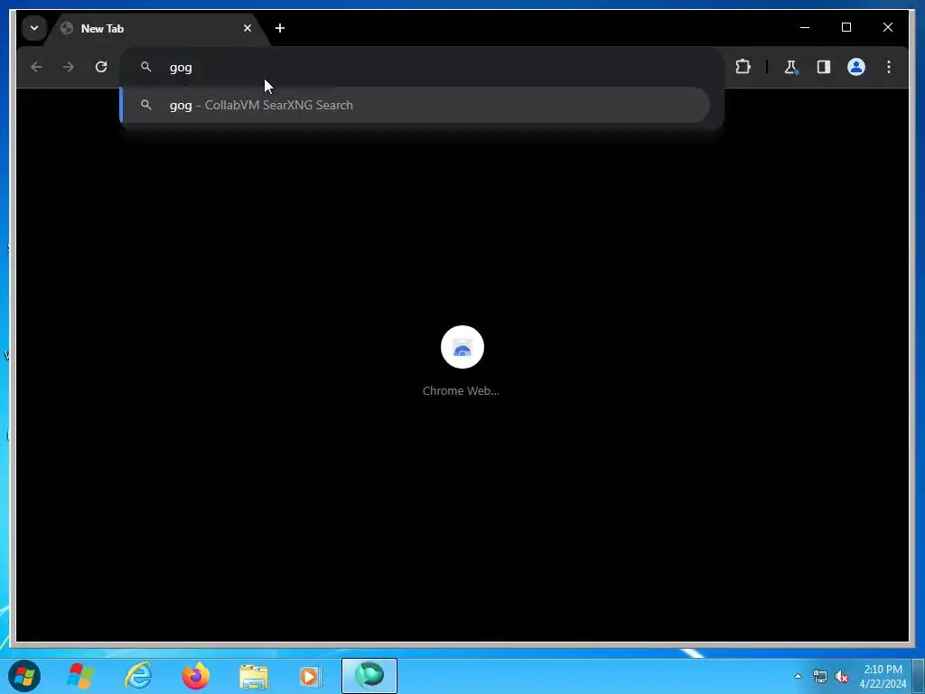Toggle the side panel icon
925x694 pixels.
[824, 67]
